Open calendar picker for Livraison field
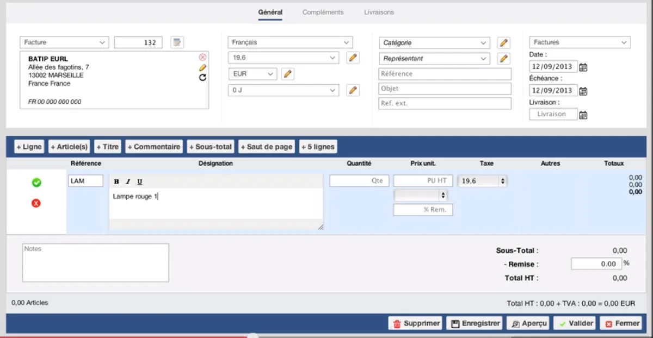Viewport: 653px width, 338px height. [x=583, y=115]
